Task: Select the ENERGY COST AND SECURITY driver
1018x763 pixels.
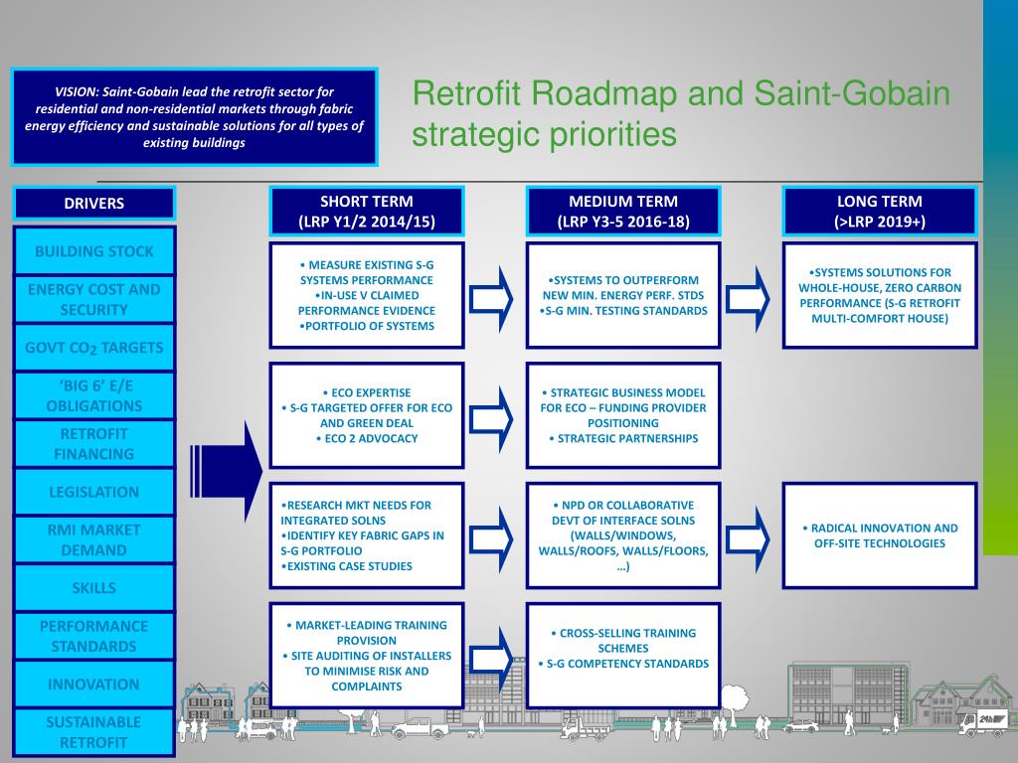Action: pyautogui.click(x=94, y=299)
